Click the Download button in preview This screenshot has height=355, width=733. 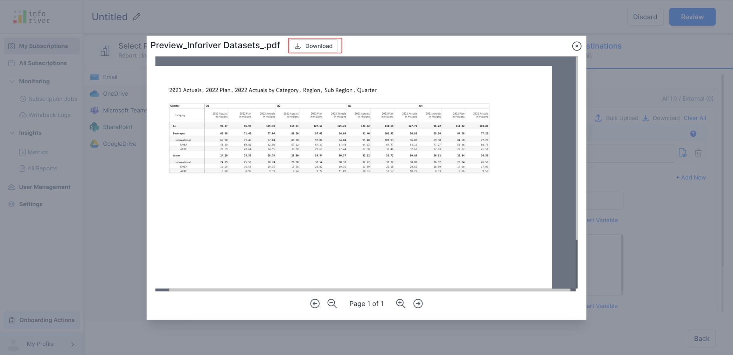tap(314, 46)
